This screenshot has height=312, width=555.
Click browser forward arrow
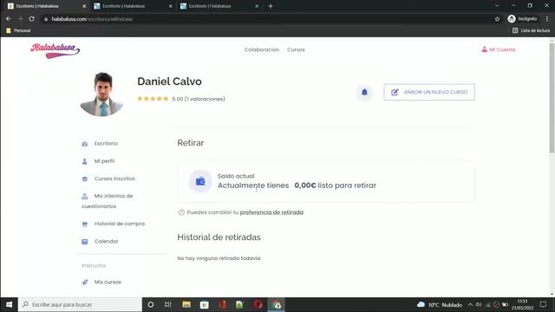click(20, 19)
